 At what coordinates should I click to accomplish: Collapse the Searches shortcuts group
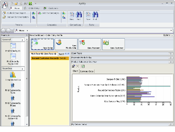[x=22, y=69]
